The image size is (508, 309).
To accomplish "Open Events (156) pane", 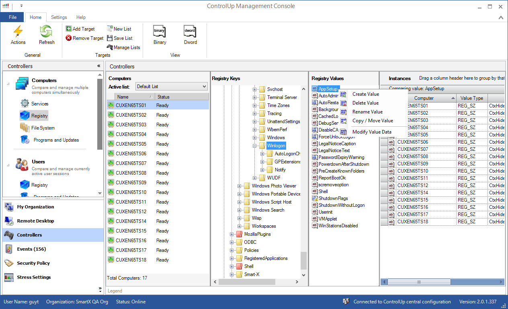I will point(52,249).
